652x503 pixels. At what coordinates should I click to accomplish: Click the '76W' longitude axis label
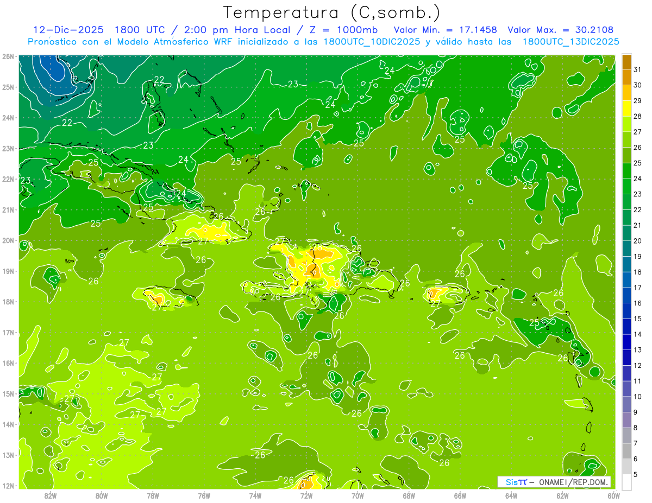204,495
